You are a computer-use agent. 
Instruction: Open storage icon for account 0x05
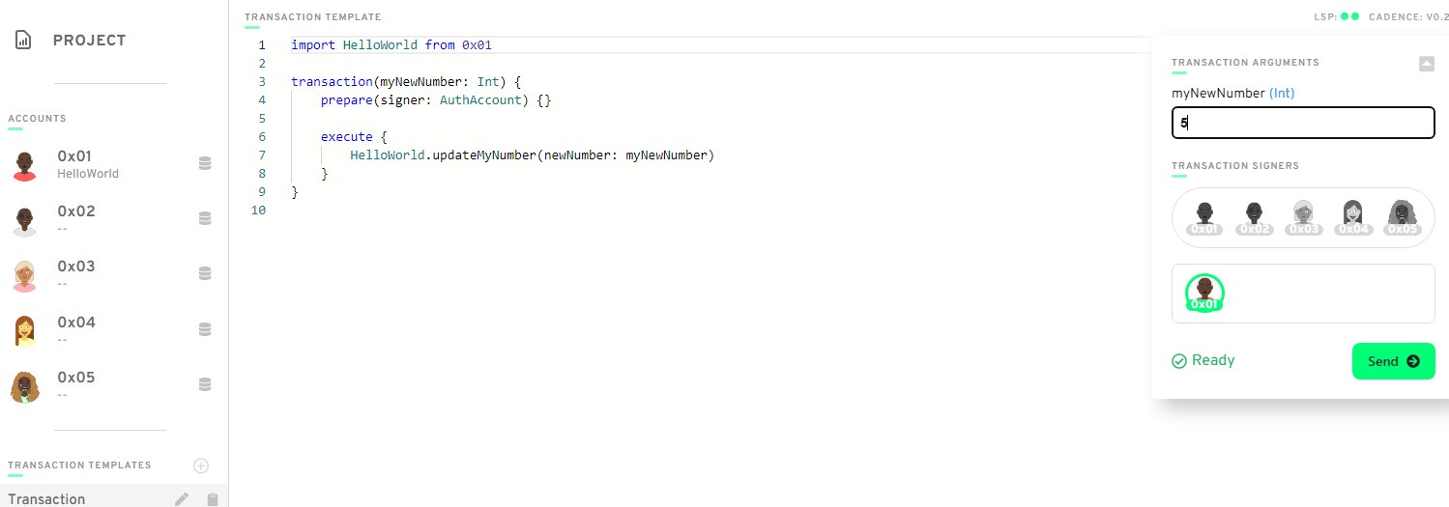click(x=205, y=384)
